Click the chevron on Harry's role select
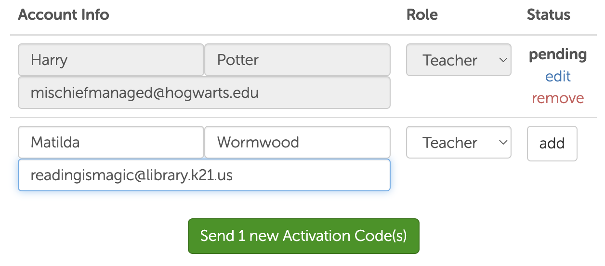This screenshot has height=266, width=605. pos(503,60)
